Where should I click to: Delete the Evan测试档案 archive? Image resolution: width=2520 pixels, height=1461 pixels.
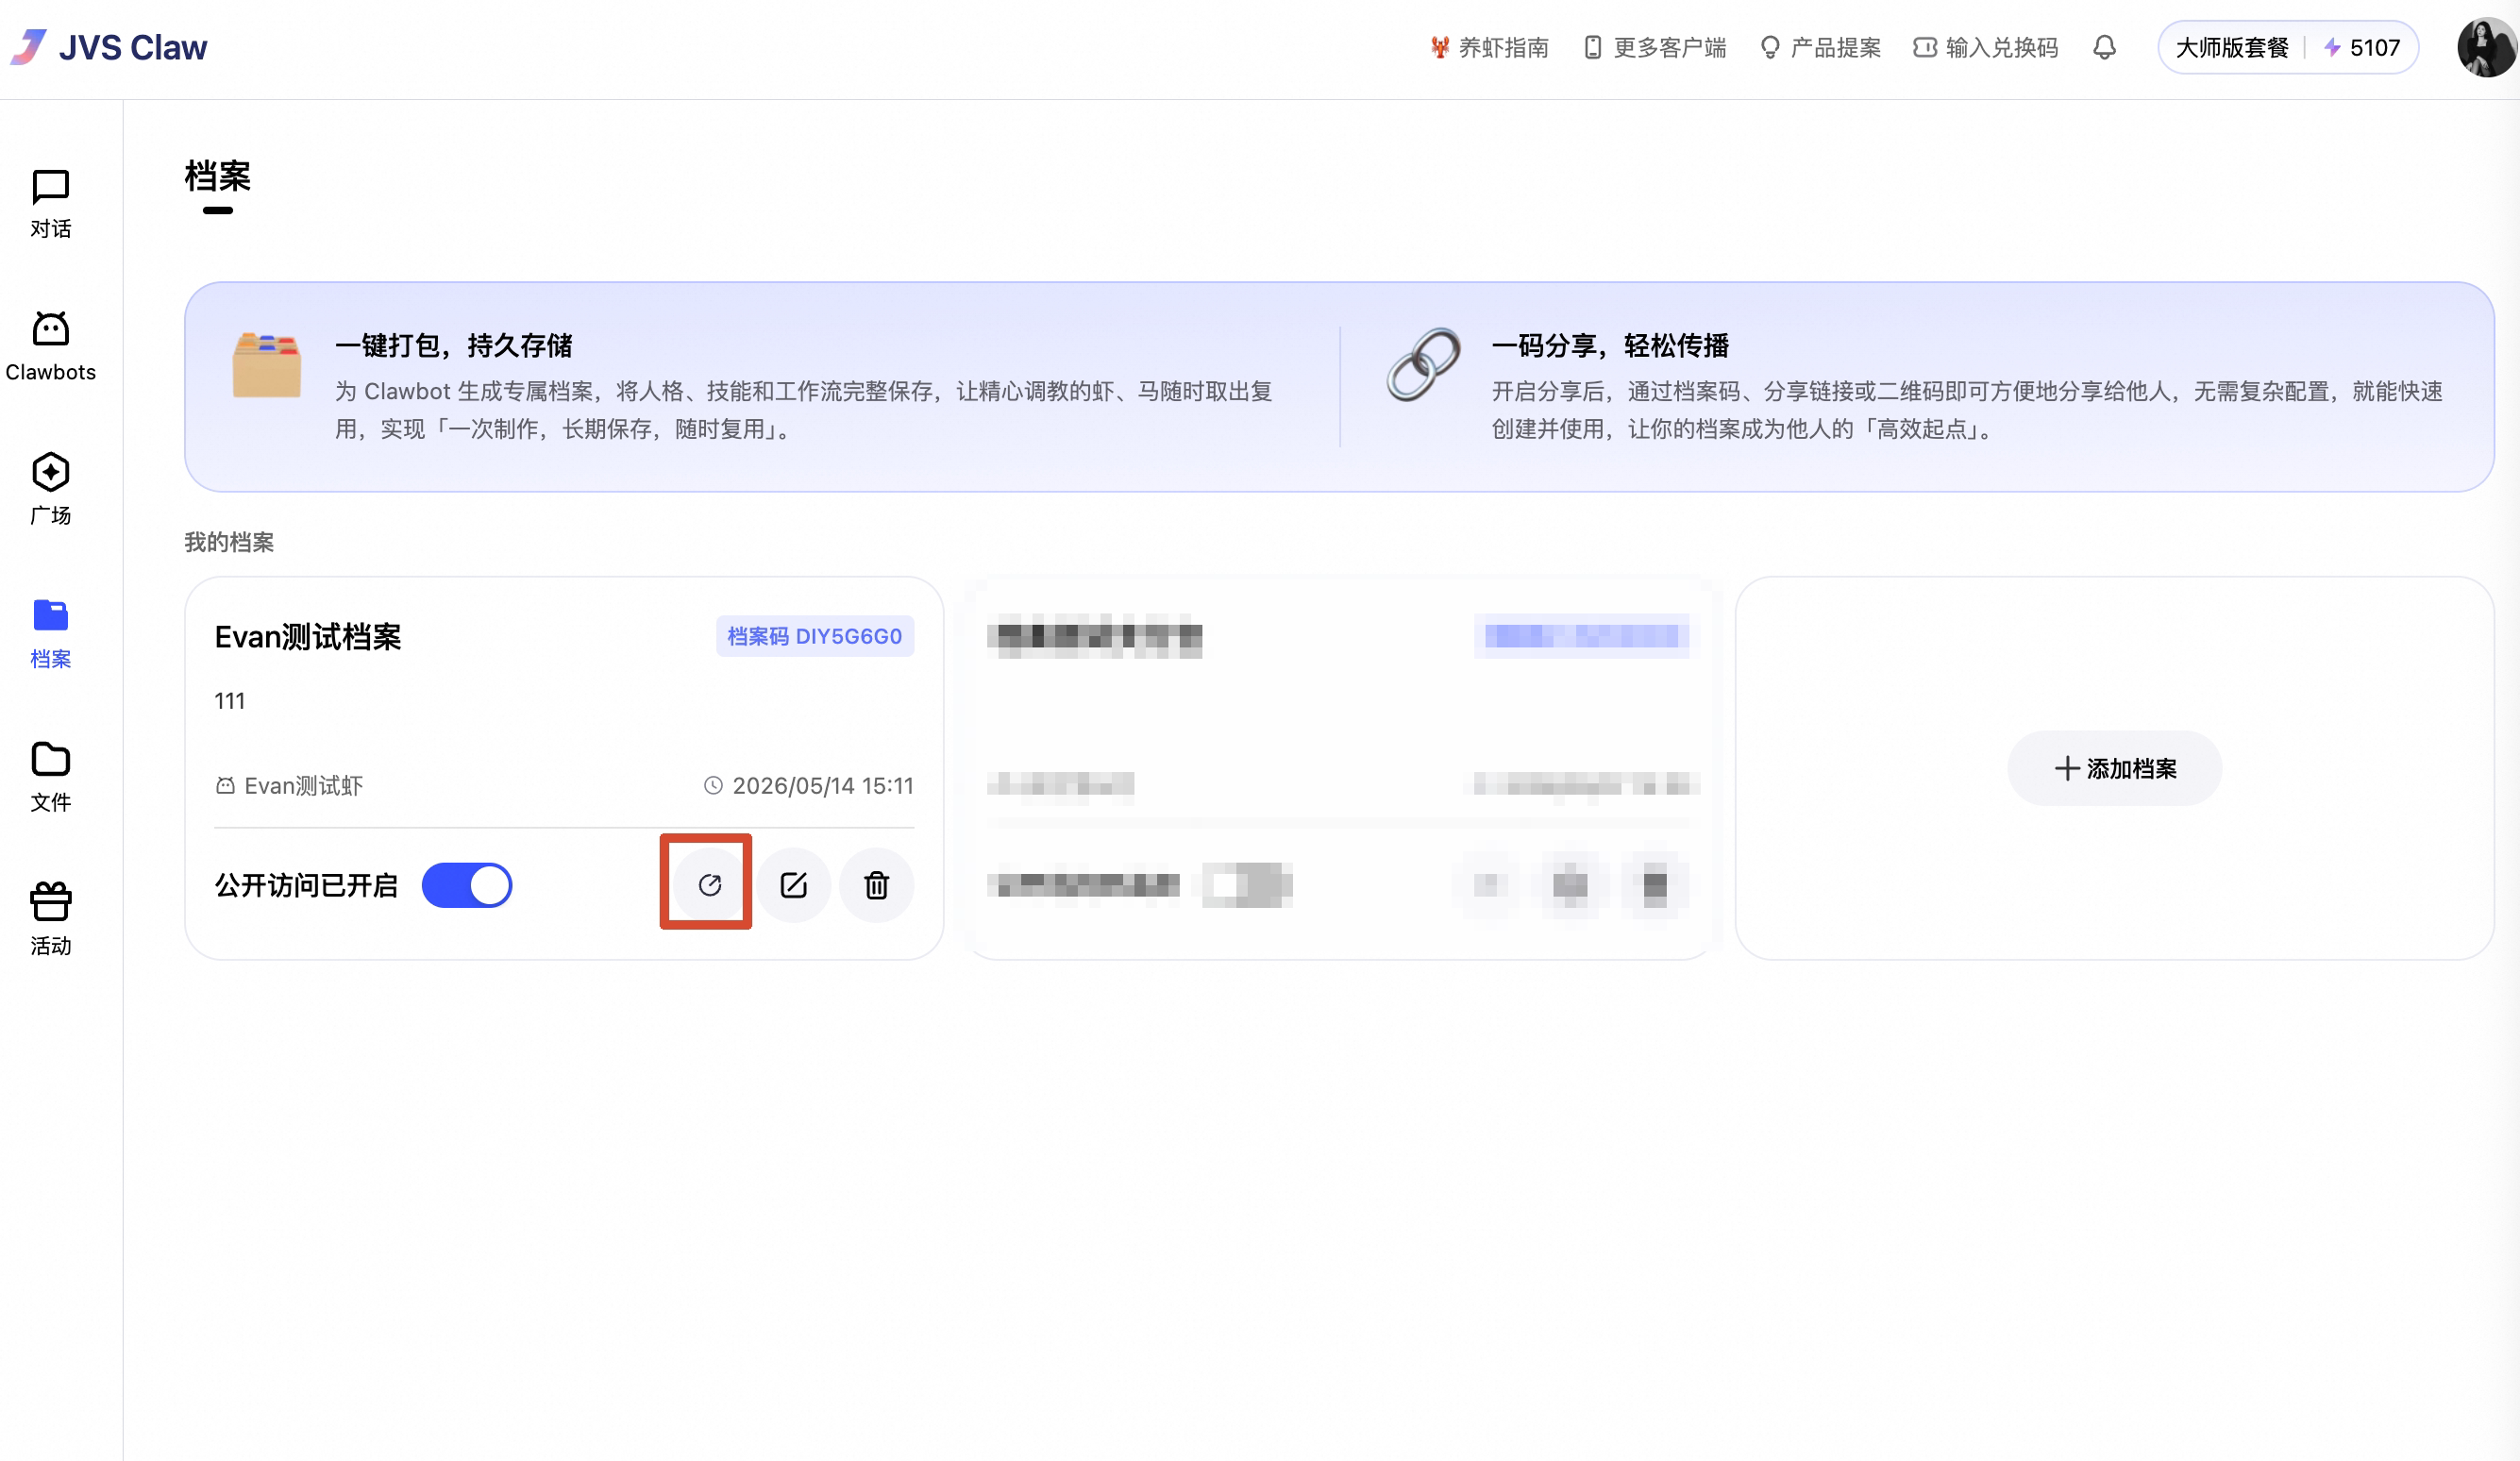877,885
